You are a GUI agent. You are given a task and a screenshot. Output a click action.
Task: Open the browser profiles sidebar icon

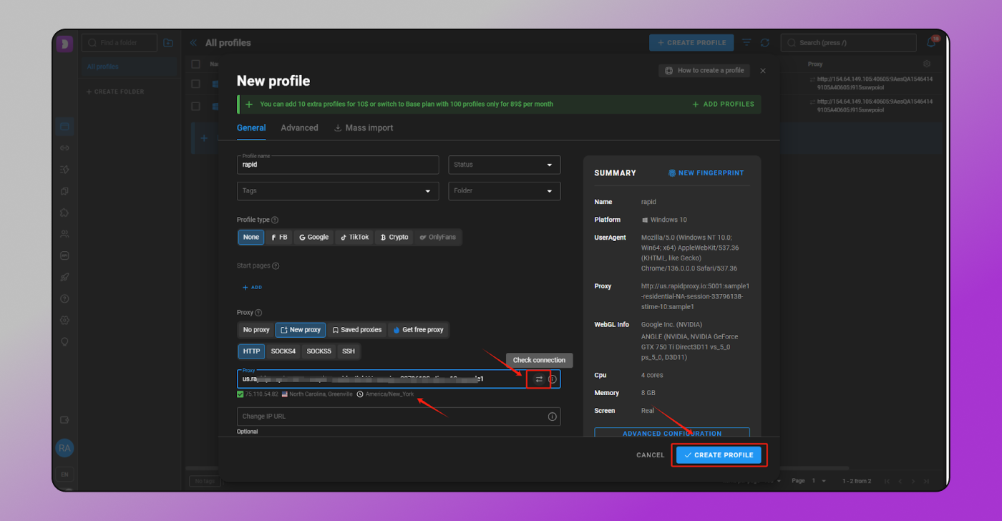(64, 127)
